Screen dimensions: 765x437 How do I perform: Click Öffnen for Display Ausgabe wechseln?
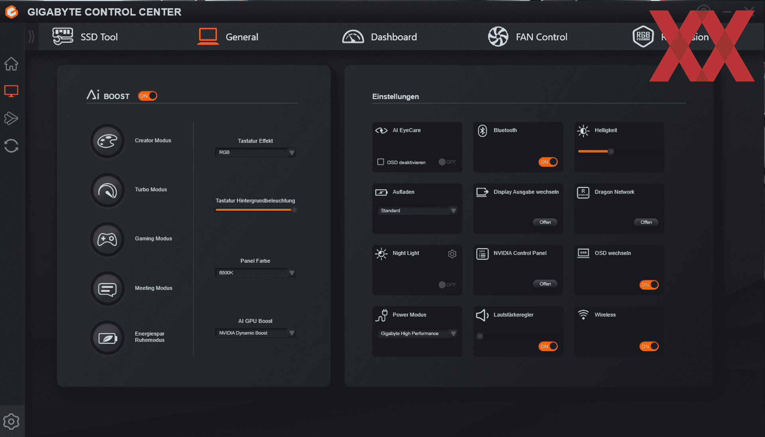(x=545, y=222)
